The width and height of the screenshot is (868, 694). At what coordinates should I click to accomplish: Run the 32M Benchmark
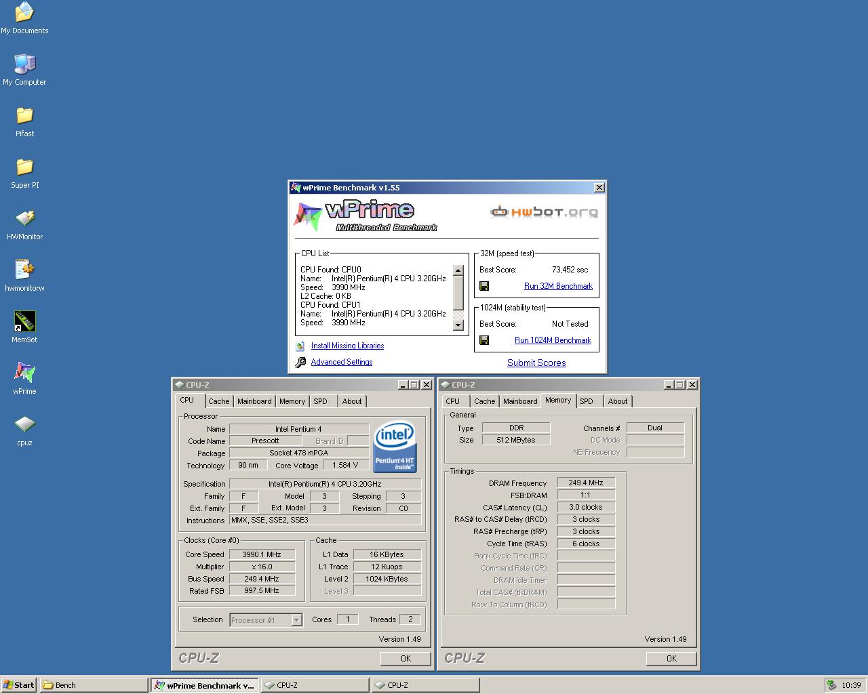(x=558, y=286)
